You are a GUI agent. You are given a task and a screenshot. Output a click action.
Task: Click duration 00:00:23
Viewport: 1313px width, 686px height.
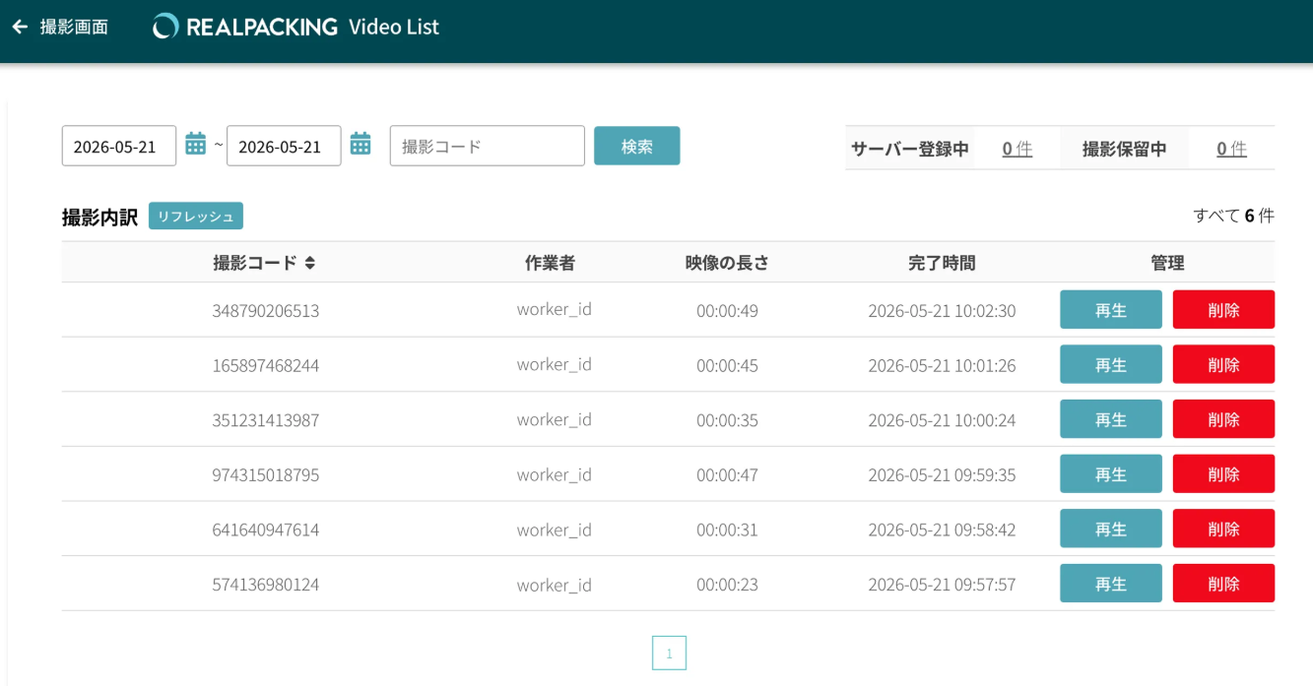[727, 585]
